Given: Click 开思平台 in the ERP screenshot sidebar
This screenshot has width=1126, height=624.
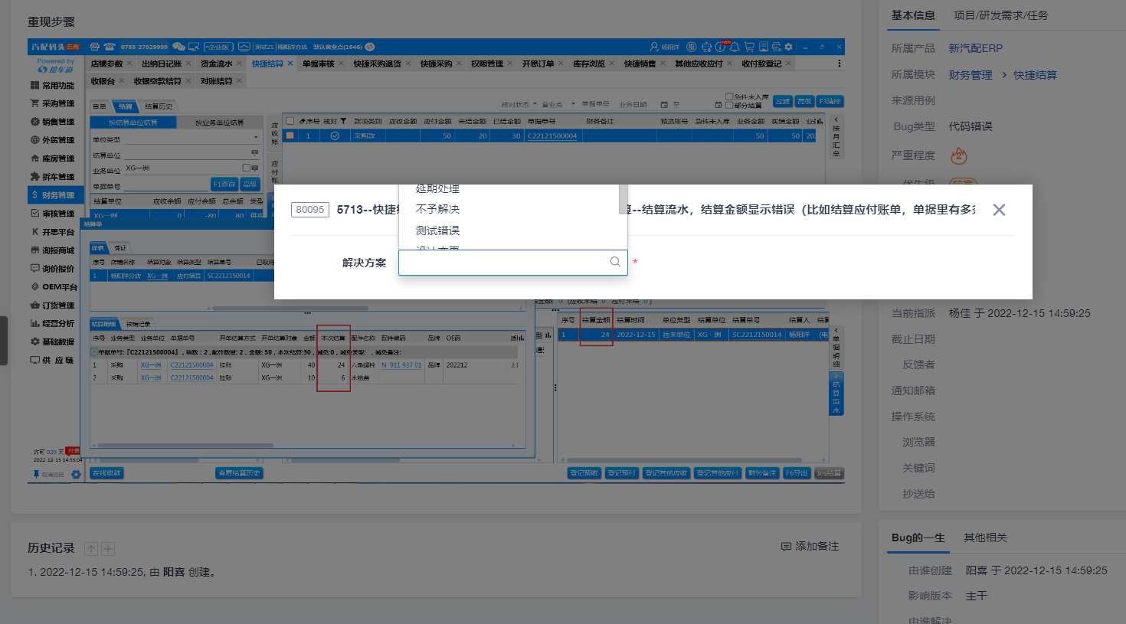Looking at the screenshot, I should click(x=53, y=232).
